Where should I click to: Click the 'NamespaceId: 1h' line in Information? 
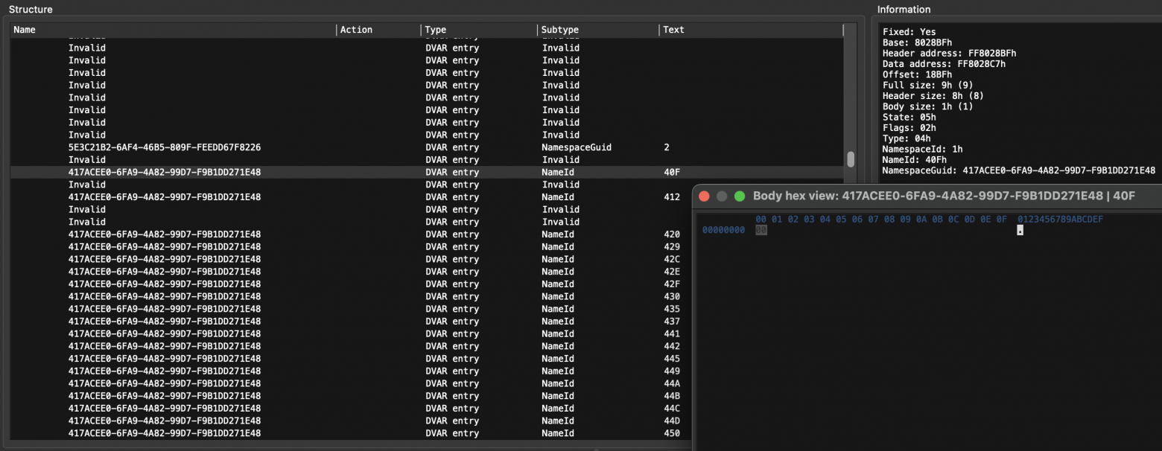click(922, 149)
